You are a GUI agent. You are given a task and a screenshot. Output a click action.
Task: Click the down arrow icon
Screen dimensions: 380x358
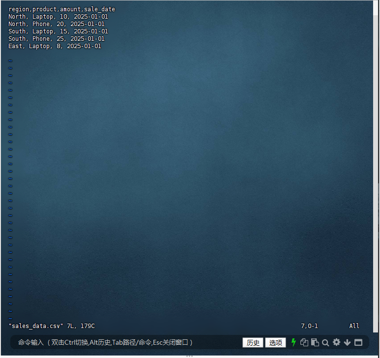347,342
